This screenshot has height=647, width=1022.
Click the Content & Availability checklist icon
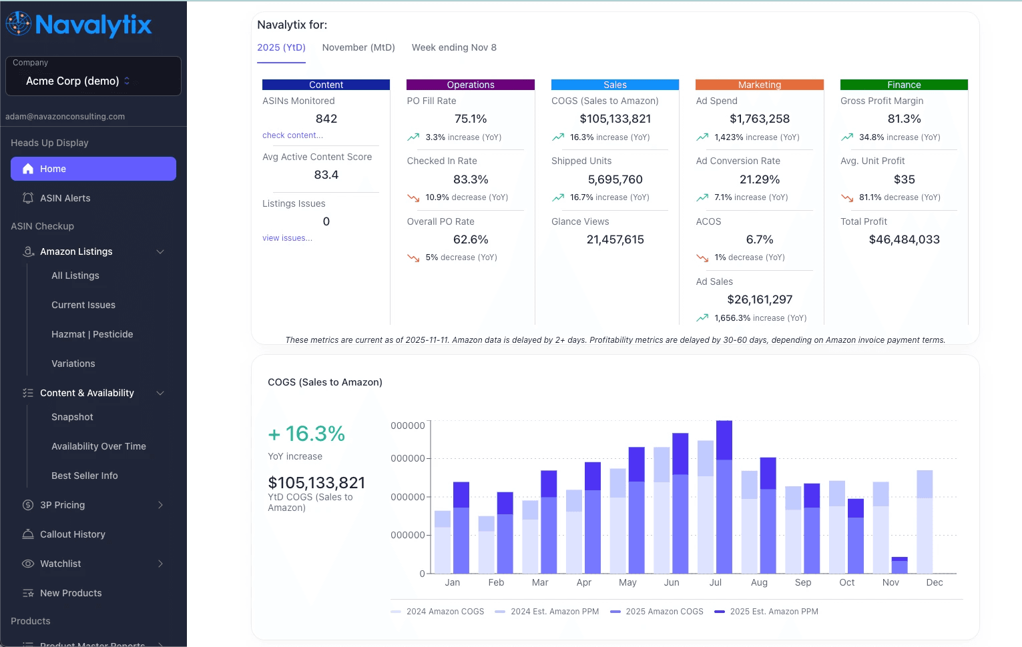(28, 393)
